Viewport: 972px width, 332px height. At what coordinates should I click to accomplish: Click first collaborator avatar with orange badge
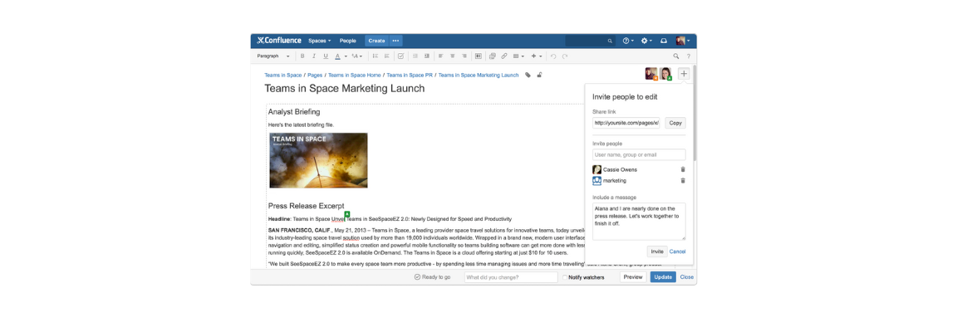click(651, 74)
